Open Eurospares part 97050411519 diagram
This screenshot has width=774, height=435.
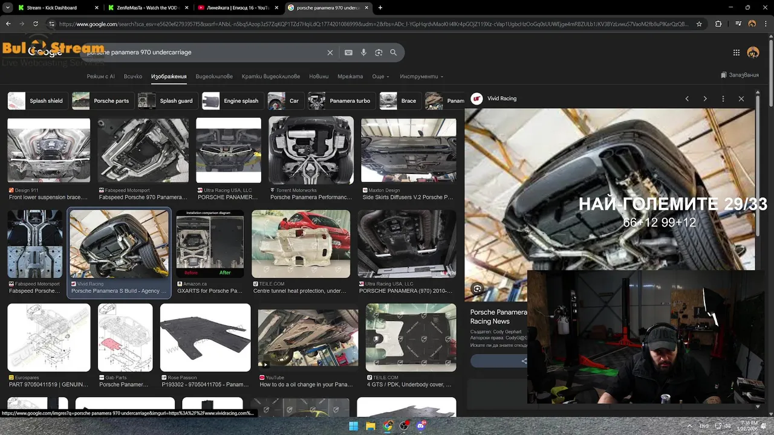click(48, 338)
